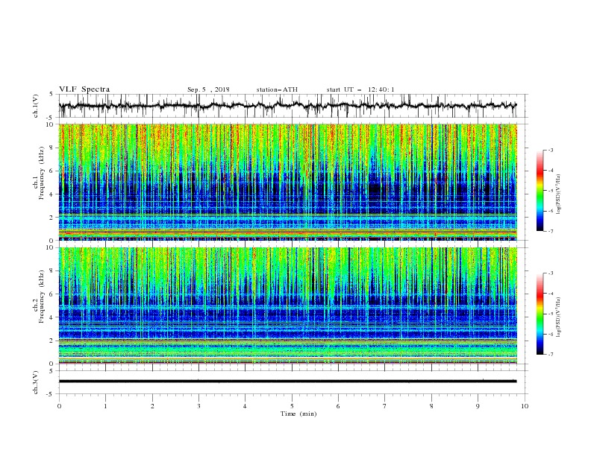Click the "5" tick on ch.1(V) axis

[x=51, y=94]
